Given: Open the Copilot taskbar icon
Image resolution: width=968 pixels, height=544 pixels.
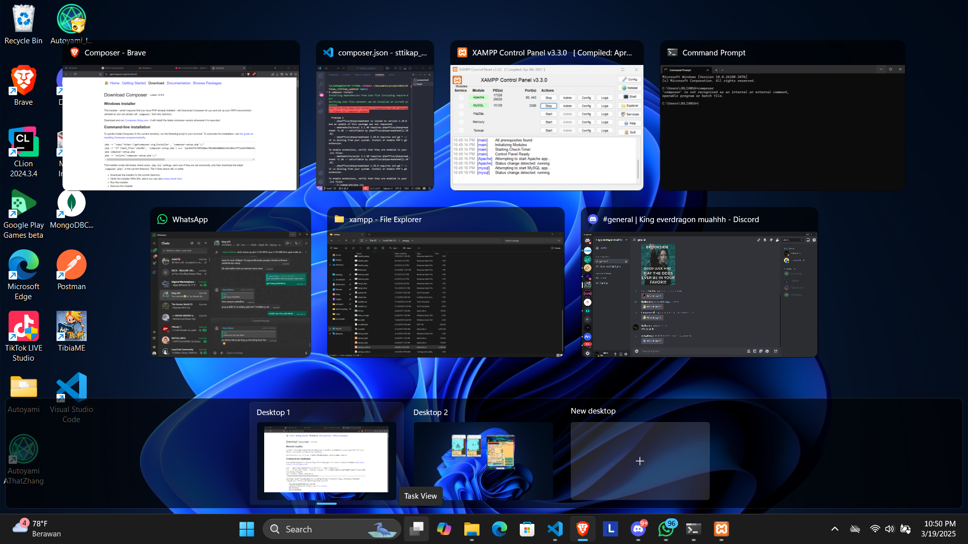Looking at the screenshot, I should coord(444,529).
